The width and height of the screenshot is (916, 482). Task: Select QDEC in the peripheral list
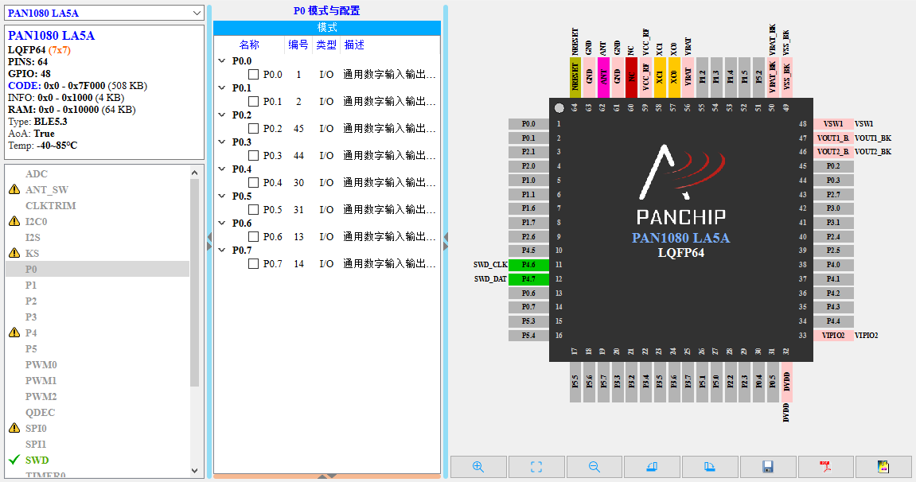click(x=41, y=412)
